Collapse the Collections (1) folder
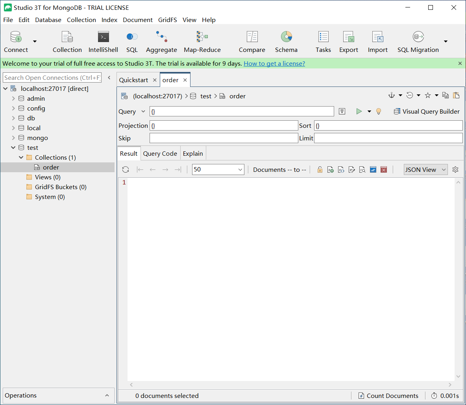 coord(21,158)
